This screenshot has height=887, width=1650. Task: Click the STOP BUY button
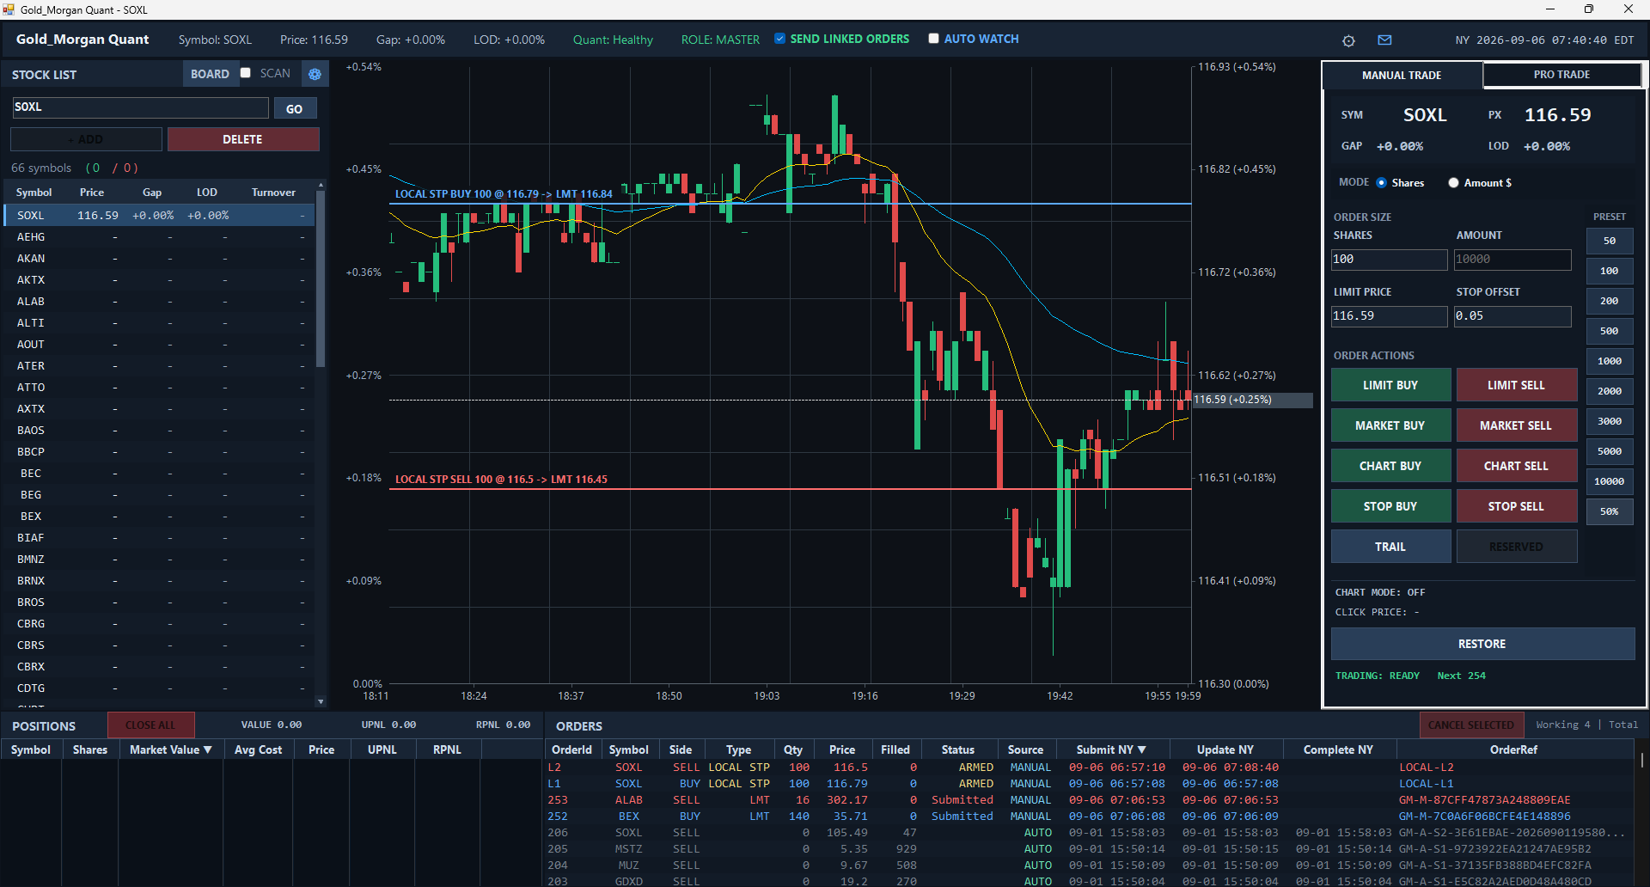(x=1390, y=506)
